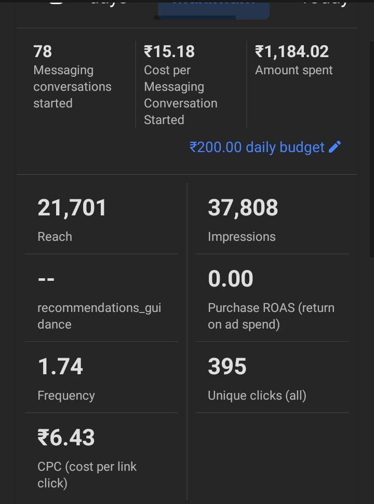Tap the recommendations_guidance metric label
374x504 pixels.
point(99,316)
